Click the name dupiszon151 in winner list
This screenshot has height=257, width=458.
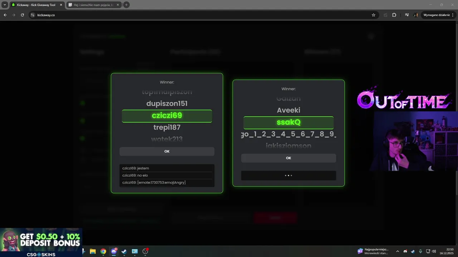click(167, 104)
